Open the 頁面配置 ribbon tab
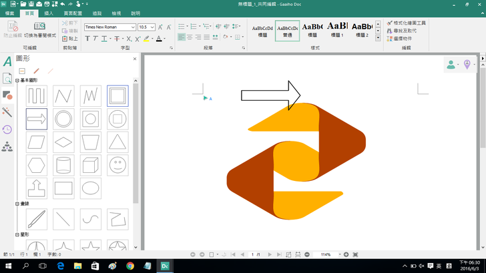Screen dimensions: 486x273 click(73, 13)
